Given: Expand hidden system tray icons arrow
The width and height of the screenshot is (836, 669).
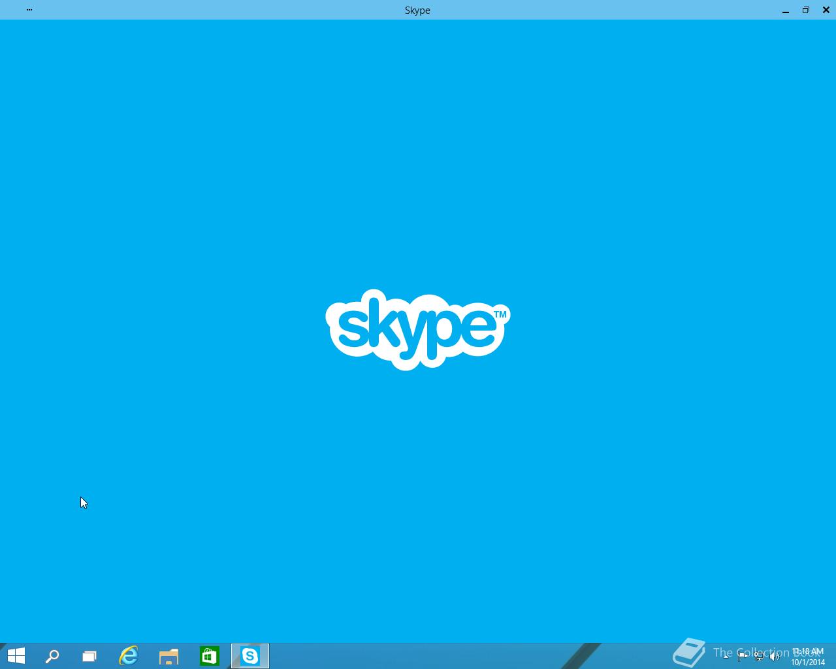Looking at the screenshot, I should [726, 657].
